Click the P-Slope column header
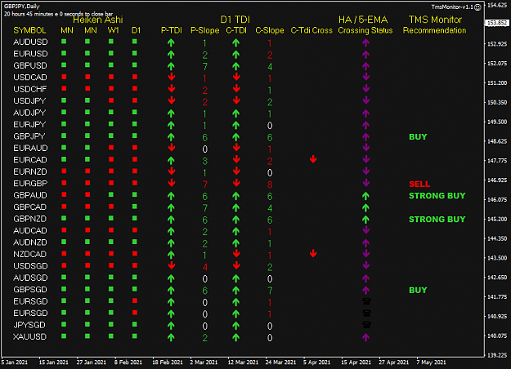Screen dimensions: 511x369 click(205, 30)
